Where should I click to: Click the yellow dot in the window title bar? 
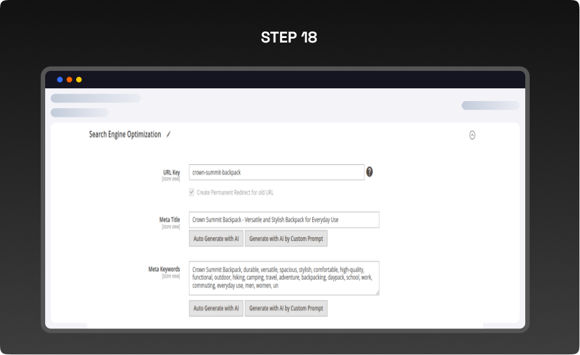coord(79,80)
